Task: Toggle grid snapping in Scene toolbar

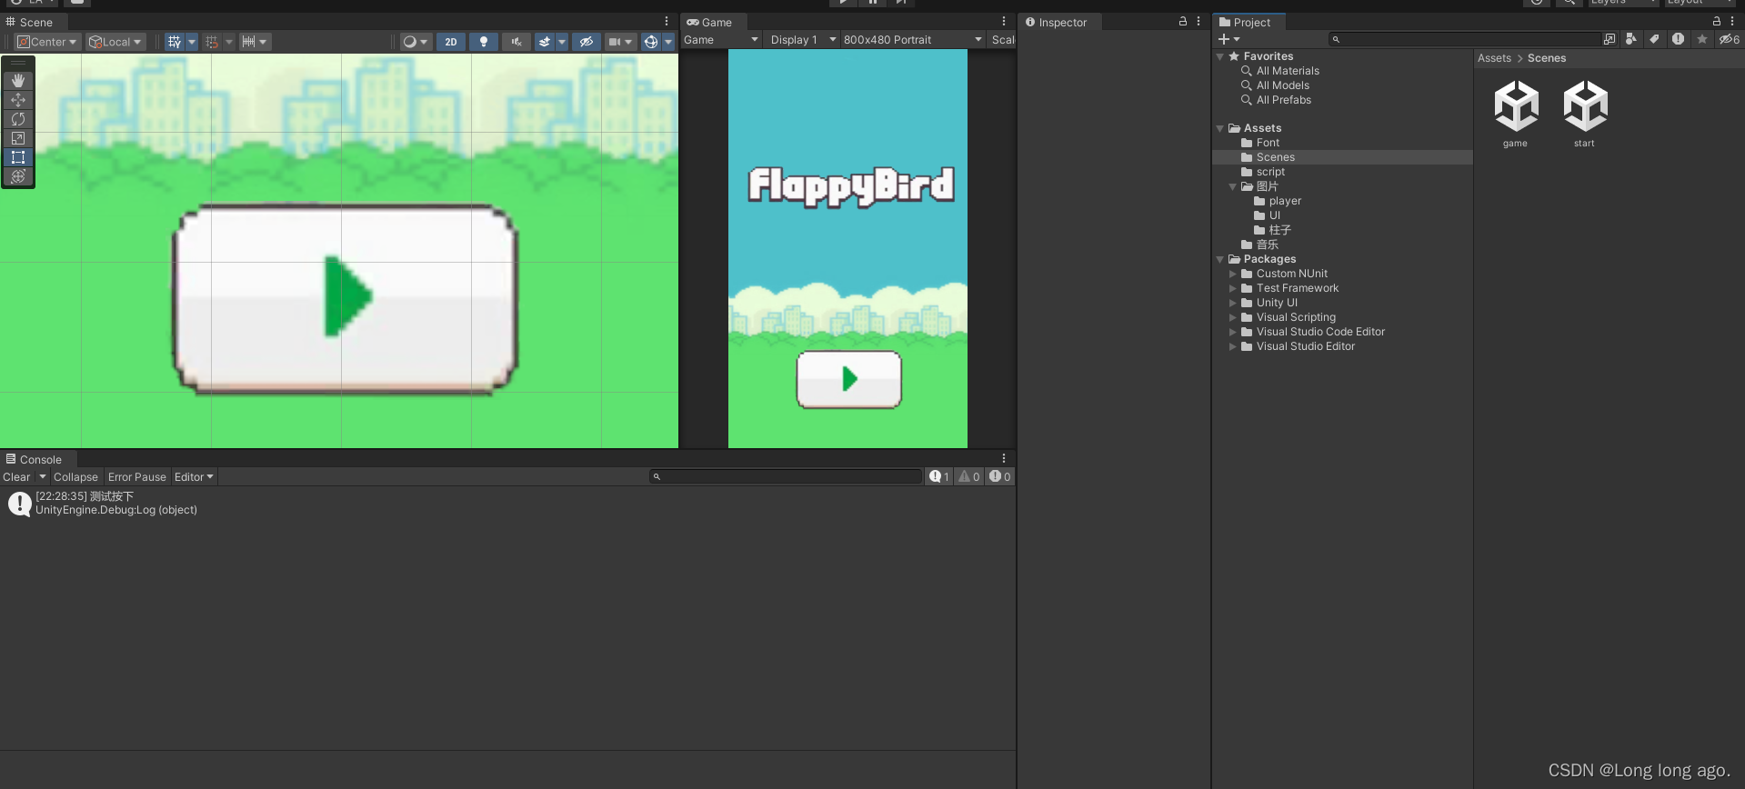Action: [212, 42]
